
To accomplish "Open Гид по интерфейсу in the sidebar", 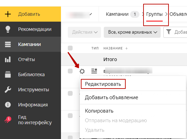I will pyautogui.click(x=30, y=120).
